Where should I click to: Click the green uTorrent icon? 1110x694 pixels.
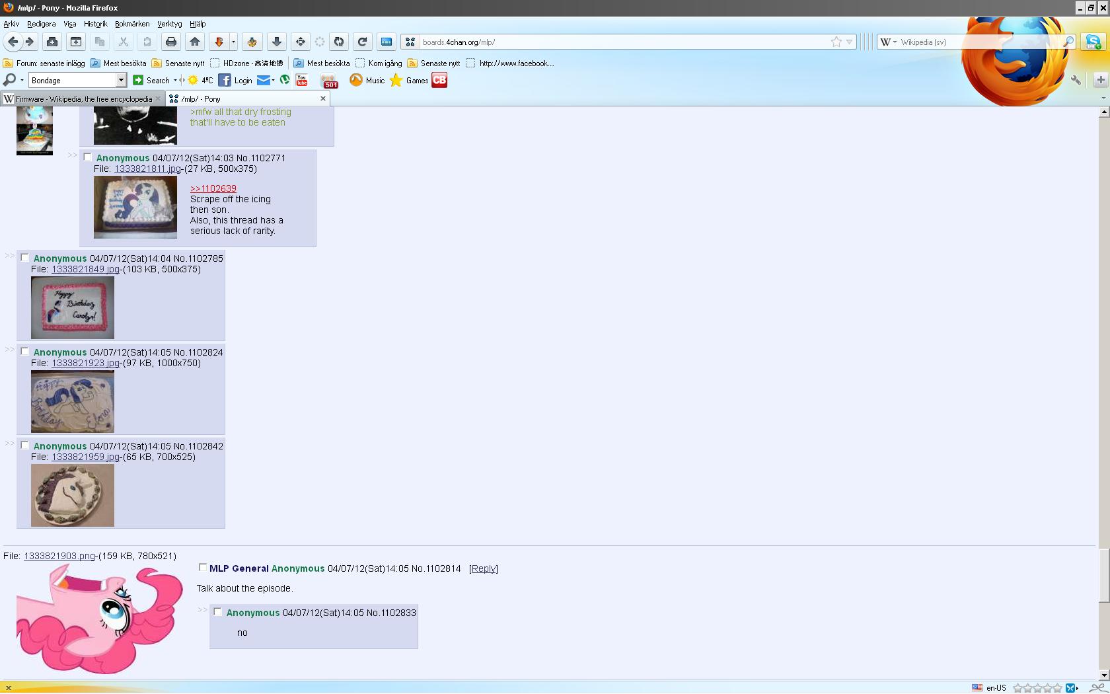[285, 80]
